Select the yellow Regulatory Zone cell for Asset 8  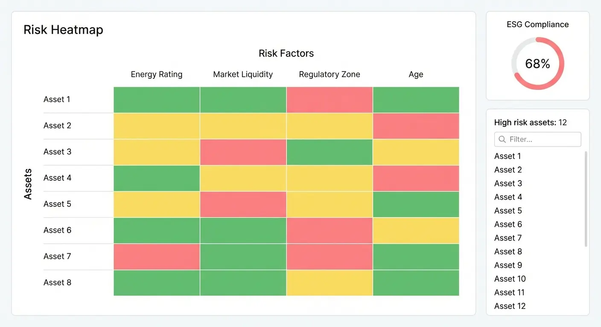[x=329, y=282]
